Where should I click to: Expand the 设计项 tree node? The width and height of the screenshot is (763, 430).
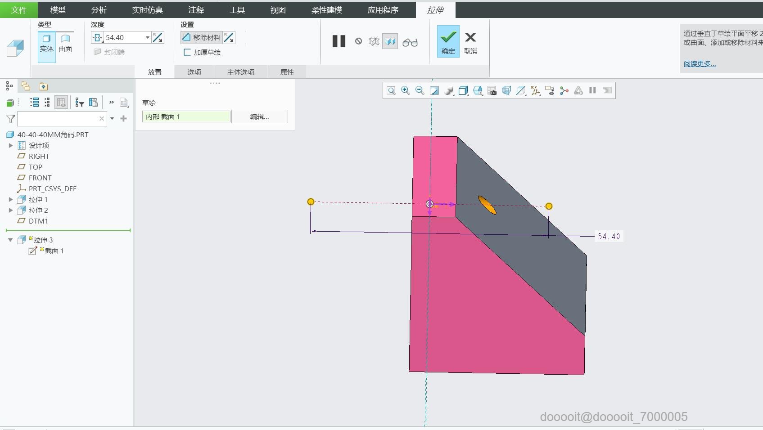coord(11,145)
